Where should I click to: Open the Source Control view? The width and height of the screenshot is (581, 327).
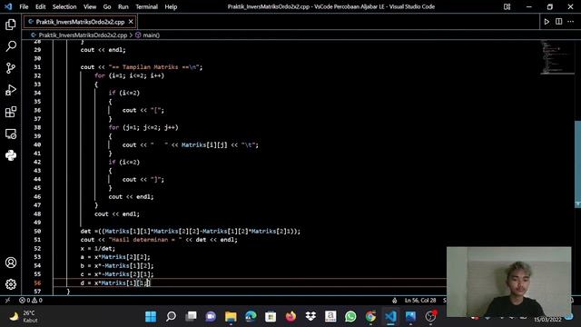point(11,68)
